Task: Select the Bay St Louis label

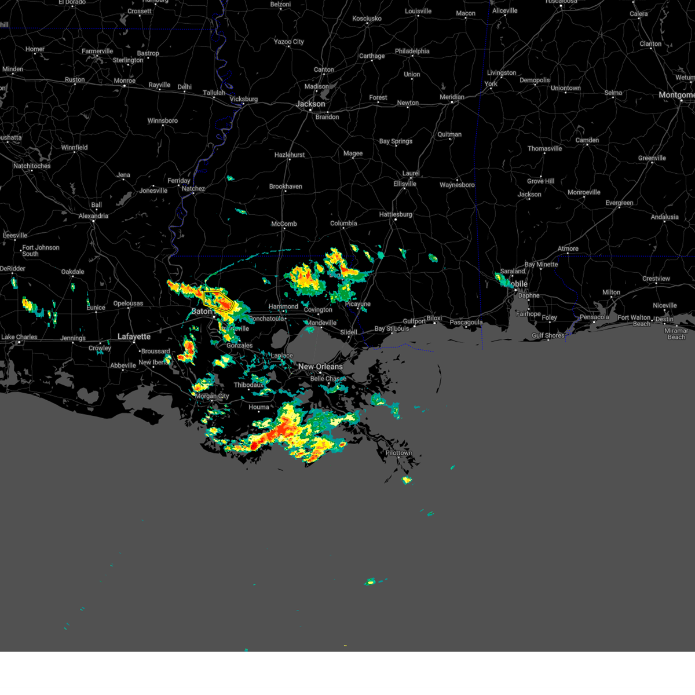Action: tap(392, 329)
